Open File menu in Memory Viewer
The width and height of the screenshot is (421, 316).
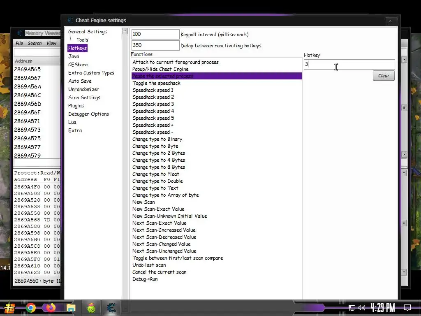tap(19, 43)
